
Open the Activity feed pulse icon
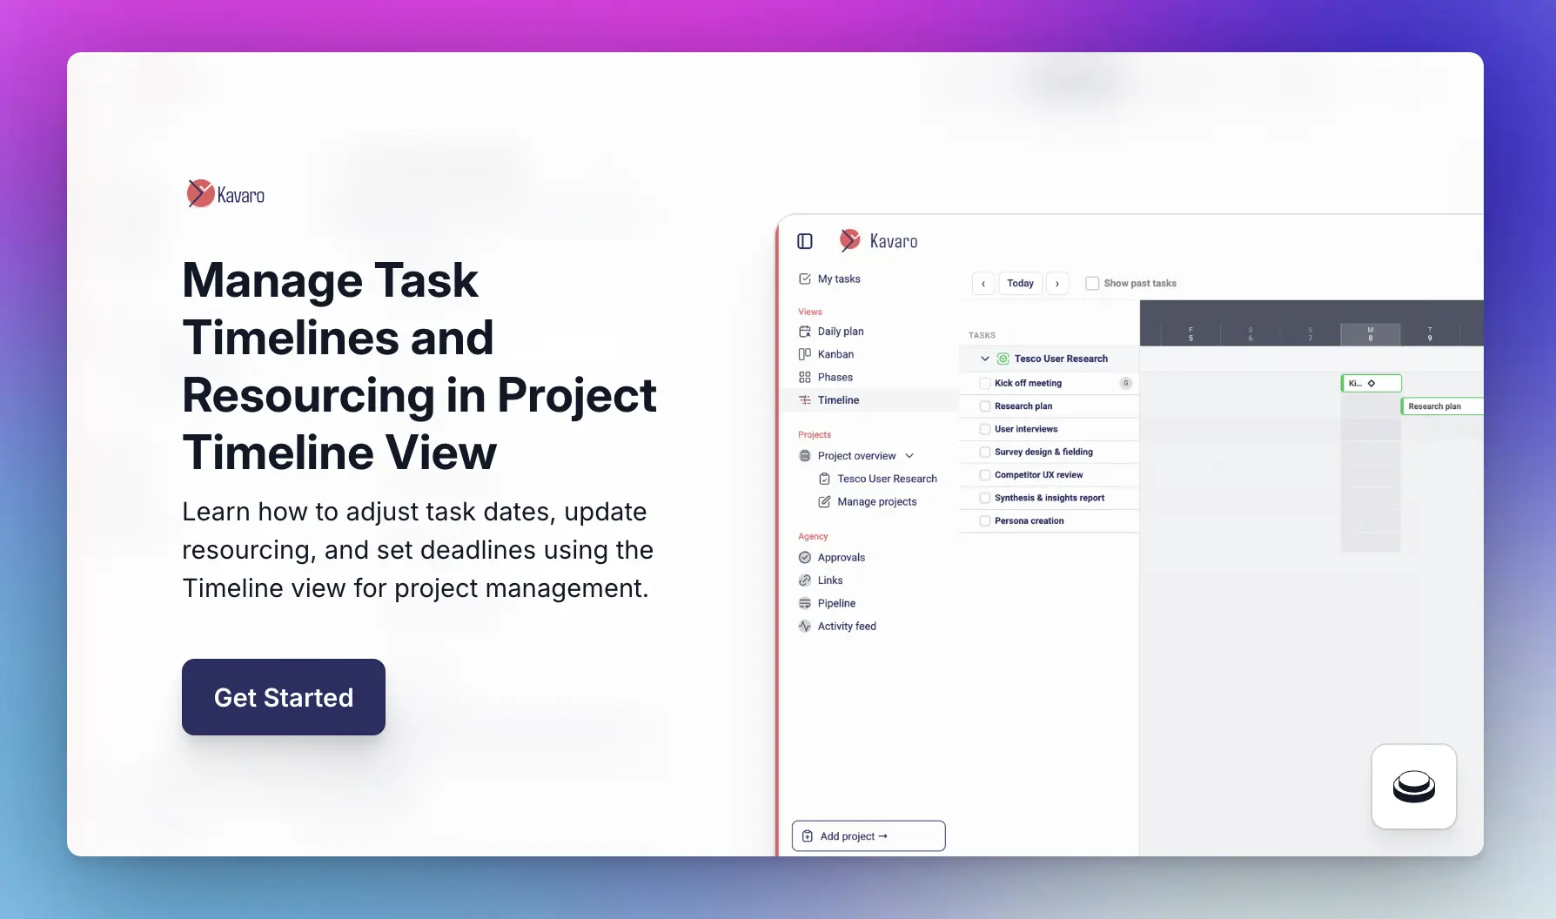[805, 627]
